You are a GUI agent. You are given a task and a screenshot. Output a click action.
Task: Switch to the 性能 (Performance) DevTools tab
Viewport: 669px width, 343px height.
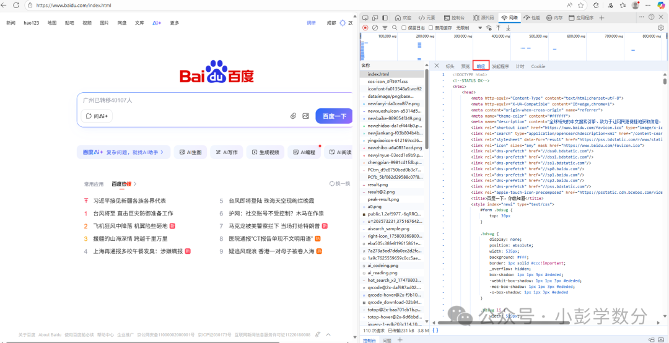(x=532, y=17)
